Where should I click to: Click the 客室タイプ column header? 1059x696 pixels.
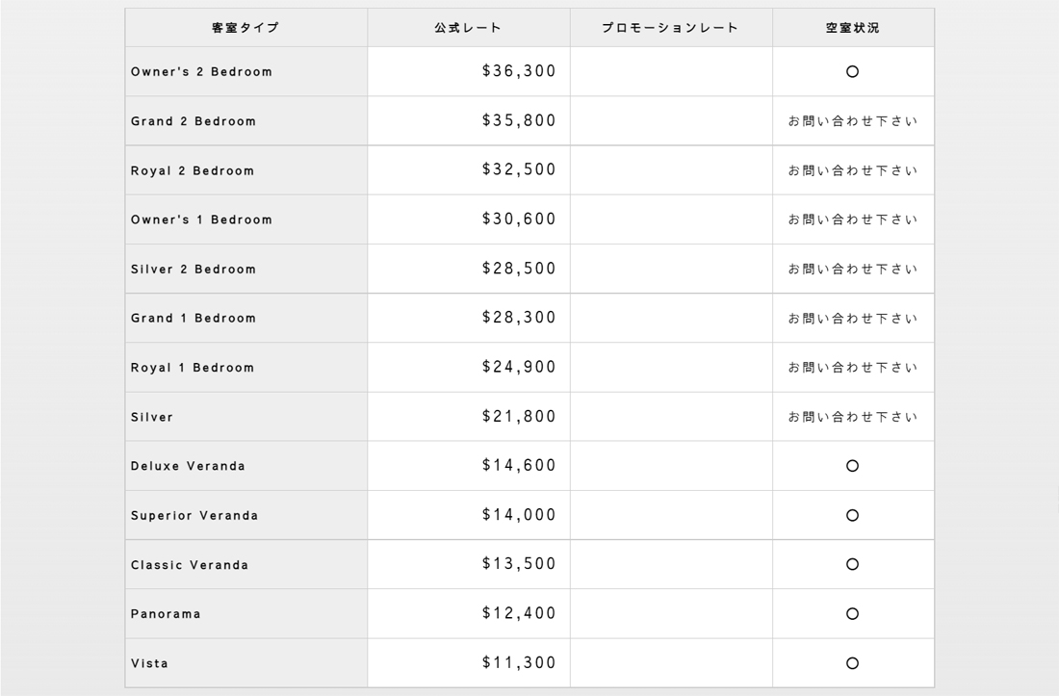tap(245, 28)
